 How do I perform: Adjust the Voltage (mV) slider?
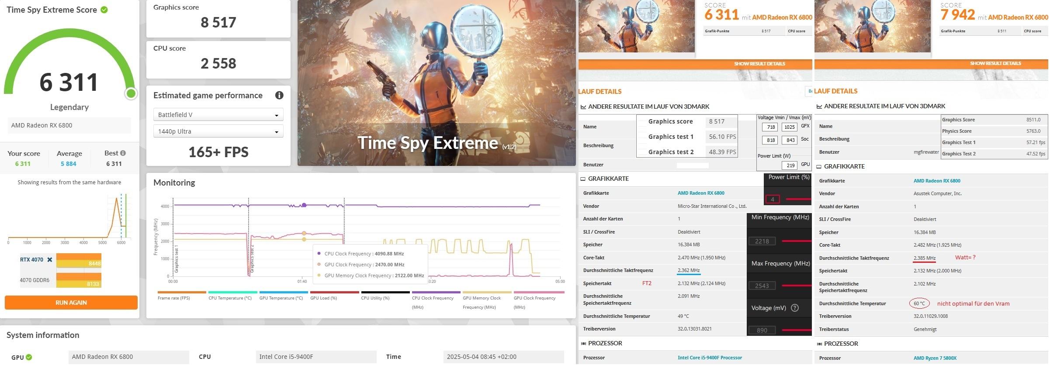(796, 330)
